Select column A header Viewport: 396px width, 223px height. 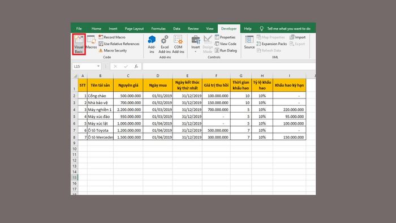click(x=83, y=75)
